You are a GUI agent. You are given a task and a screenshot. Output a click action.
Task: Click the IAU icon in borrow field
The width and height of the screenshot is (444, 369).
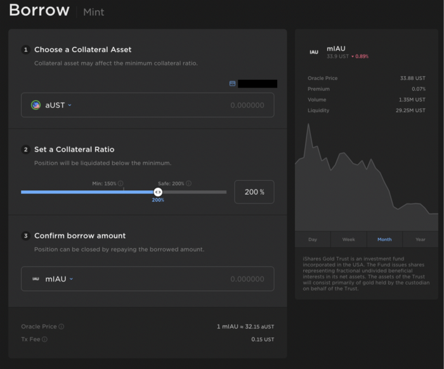tap(36, 279)
